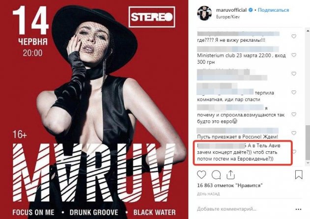The image size is (310, 219).
Task: Heart the 'Пусть приезжает в Россию' comment
Action: tap(294, 133)
